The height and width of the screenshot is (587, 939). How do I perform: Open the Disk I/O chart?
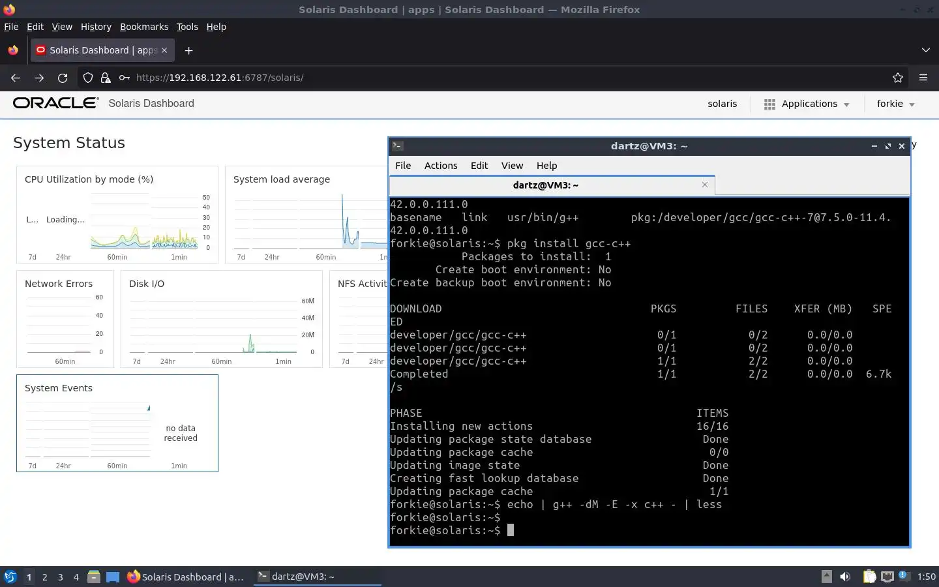(x=222, y=319)
